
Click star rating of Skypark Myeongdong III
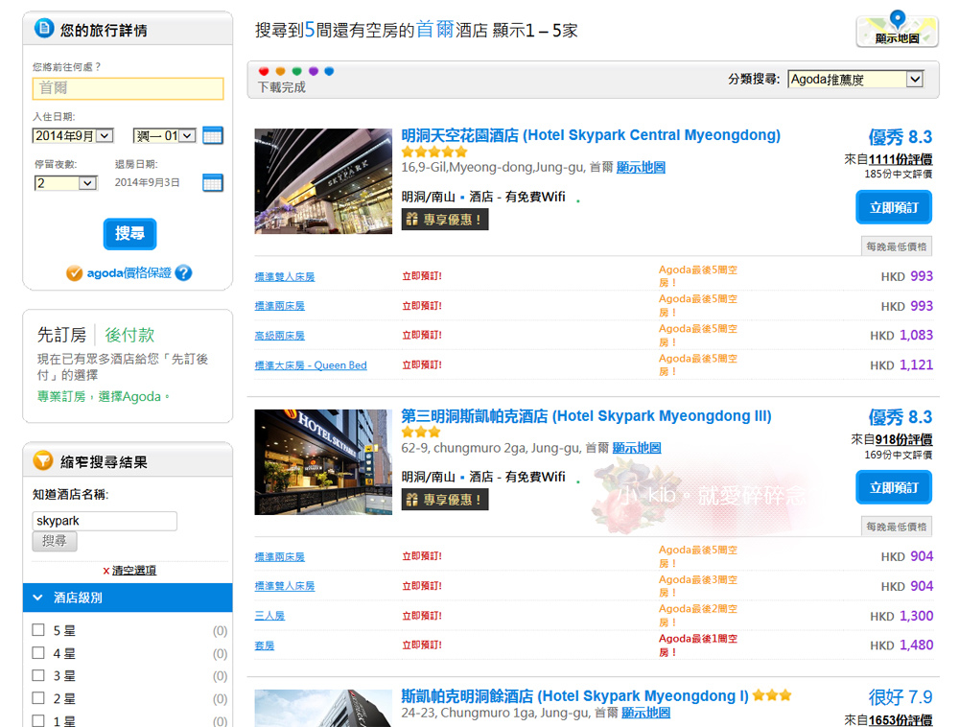[421, 432]
